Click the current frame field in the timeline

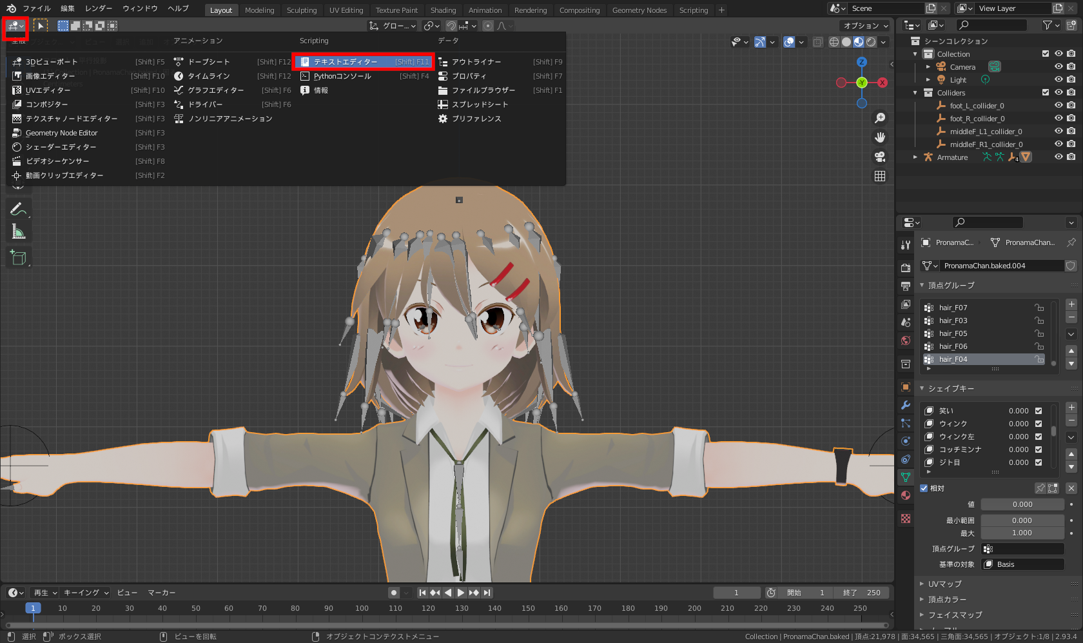(x=737, y=592)
